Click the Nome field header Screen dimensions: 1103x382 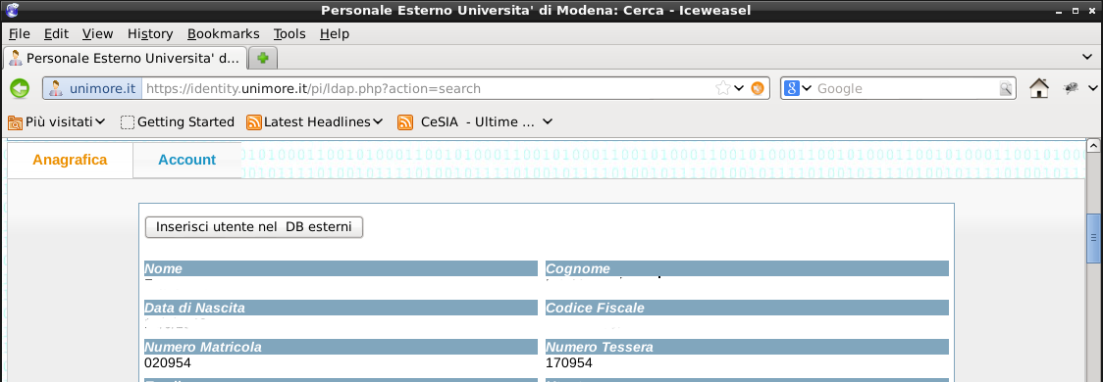341,268
